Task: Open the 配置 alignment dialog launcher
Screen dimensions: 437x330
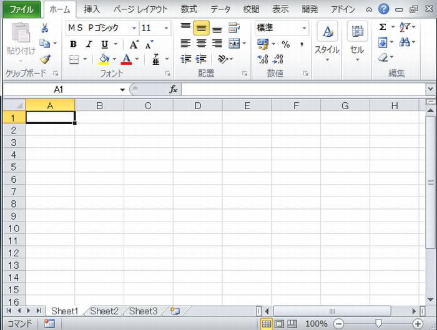Action: tap(245, 74)
